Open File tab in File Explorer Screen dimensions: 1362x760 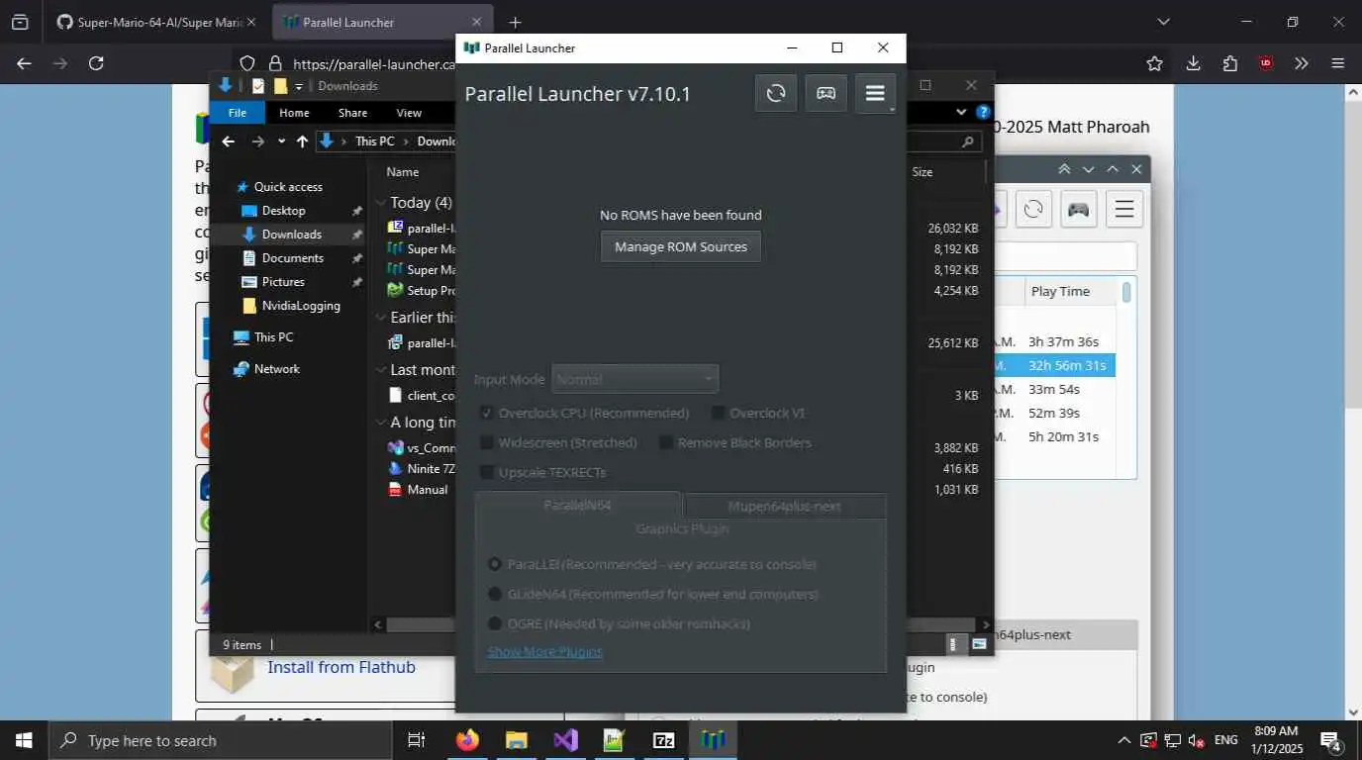pos(238,113)
